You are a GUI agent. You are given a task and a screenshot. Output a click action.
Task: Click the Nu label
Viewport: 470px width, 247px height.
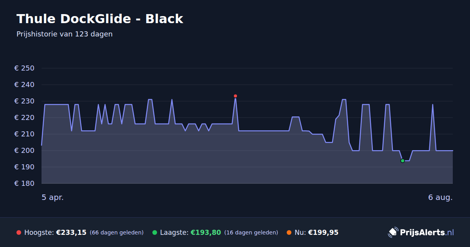pyautogui.click(x=300, y=232)
